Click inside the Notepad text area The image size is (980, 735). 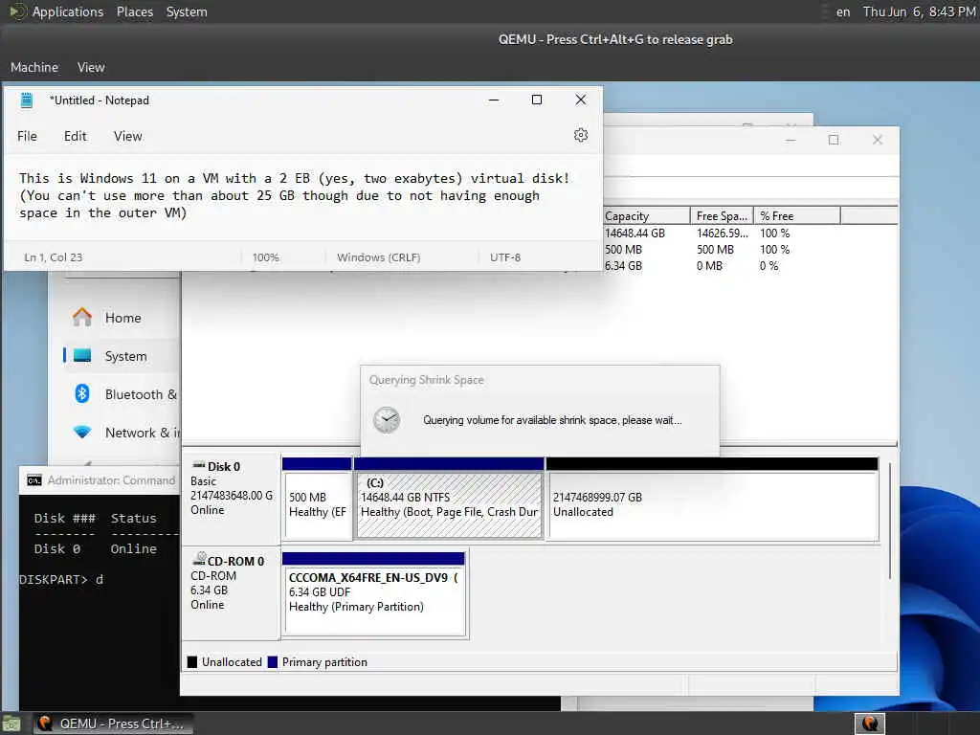[x=302, y=195]
